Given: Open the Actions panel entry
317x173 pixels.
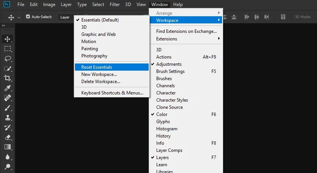Looking at the screenshot, I should (x=186, y=57).
